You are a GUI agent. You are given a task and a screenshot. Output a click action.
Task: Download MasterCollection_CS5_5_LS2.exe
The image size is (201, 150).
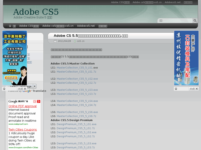point(77,79)
